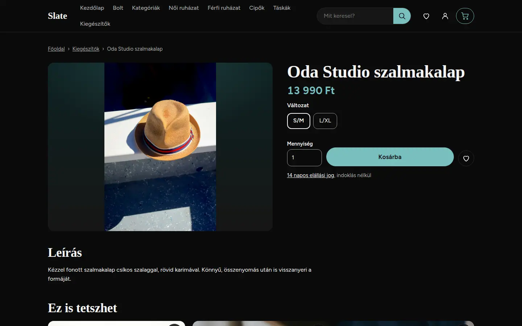Focus the Mit keresel? search field
The image size is (522, 326).
pos(355,16)
